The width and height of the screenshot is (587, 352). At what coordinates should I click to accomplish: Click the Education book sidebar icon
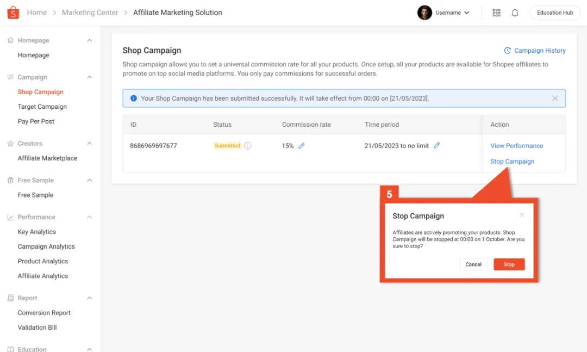[10, 349]
